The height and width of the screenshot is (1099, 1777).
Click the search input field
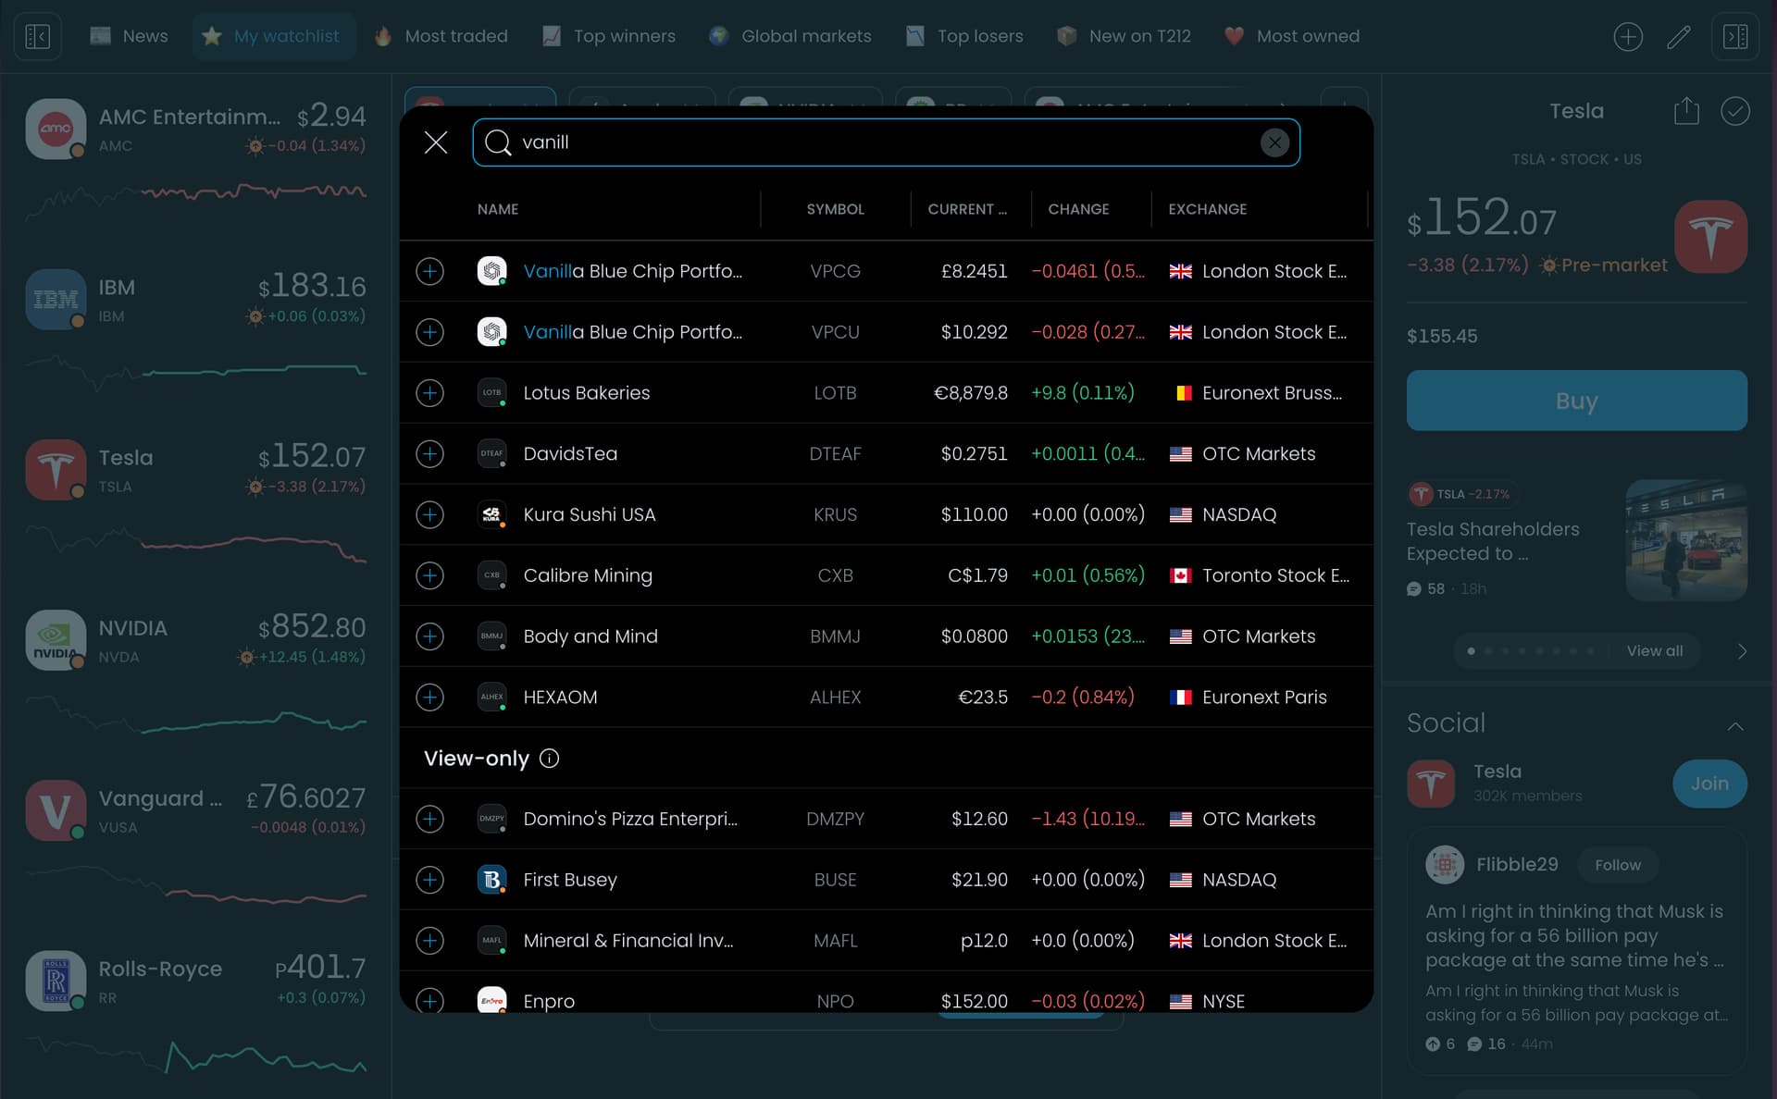pyautogui.click(x=886, y=142)
